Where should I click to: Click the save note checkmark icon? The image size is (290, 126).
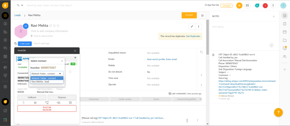271,45
